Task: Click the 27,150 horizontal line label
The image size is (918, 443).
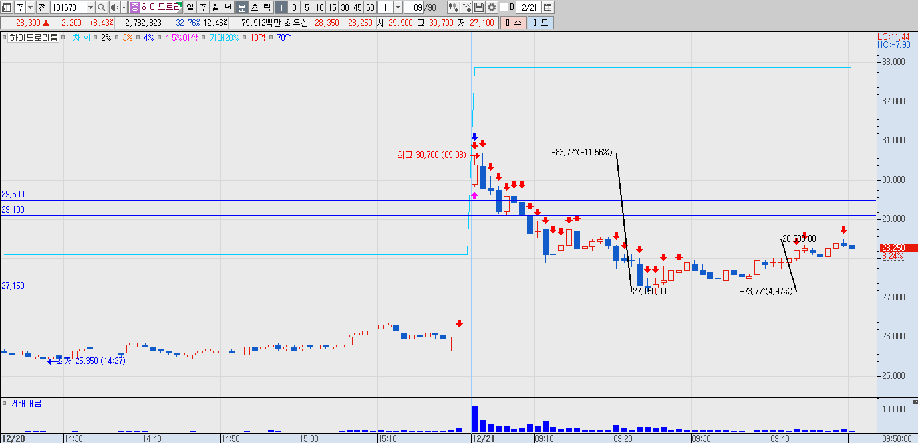Action: tap(13, 286)
